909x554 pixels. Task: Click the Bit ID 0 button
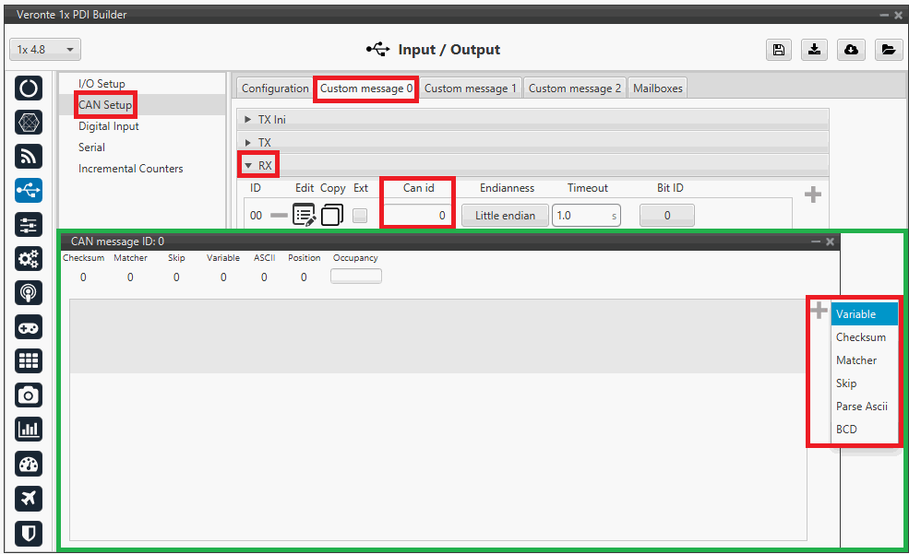[x=666, y=216]
